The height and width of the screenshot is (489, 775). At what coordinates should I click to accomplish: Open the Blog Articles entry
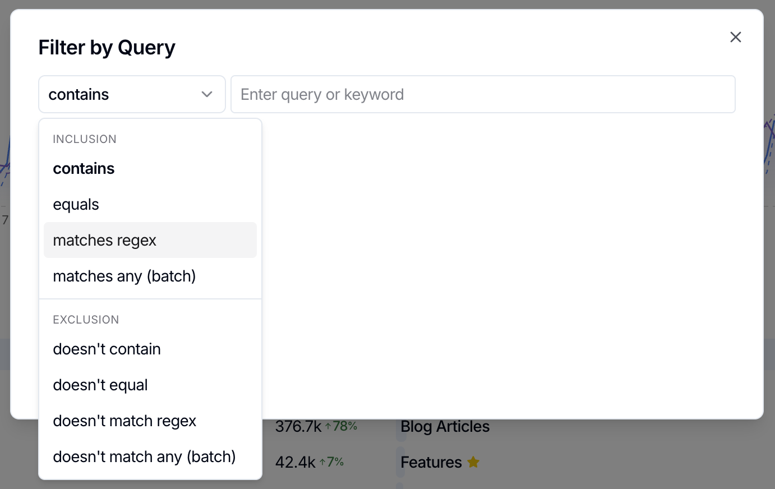click(445, 427)
